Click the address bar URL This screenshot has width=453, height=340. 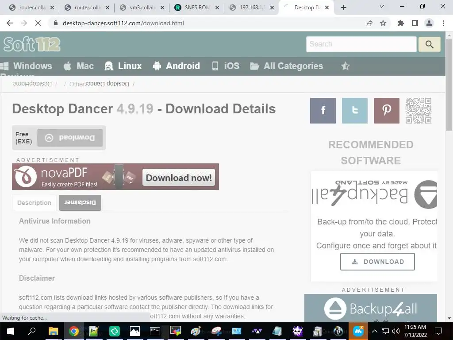123,23
